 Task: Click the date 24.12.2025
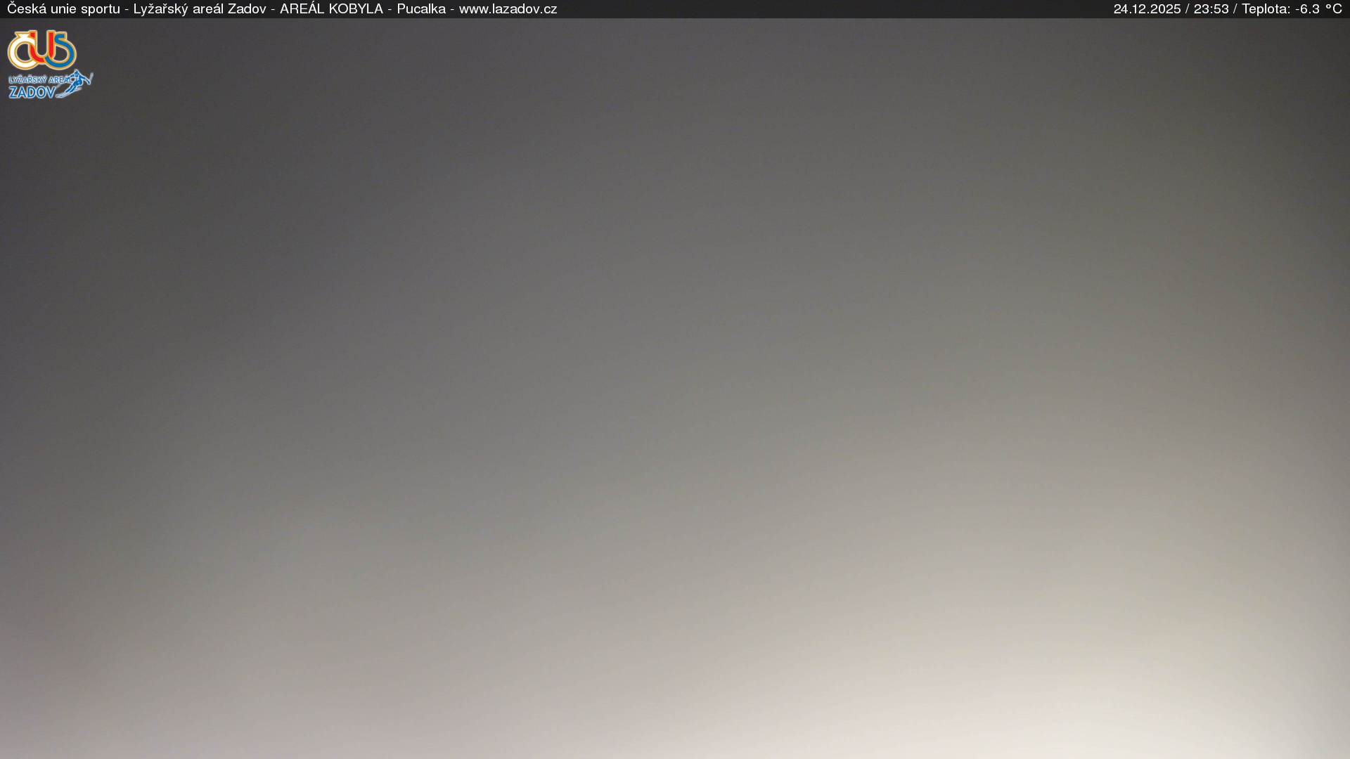coord(1147,9)
